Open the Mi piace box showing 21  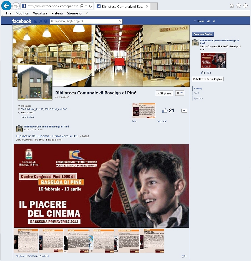coord(168,111)
